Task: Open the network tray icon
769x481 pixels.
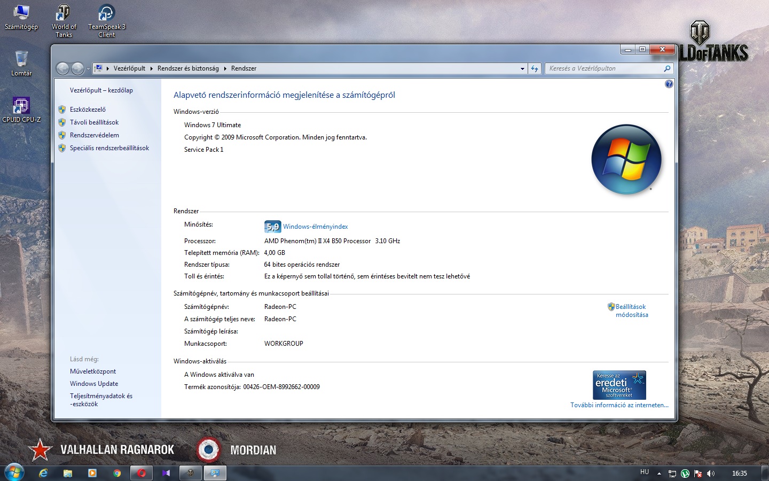Action: click(x=672, y=474)
